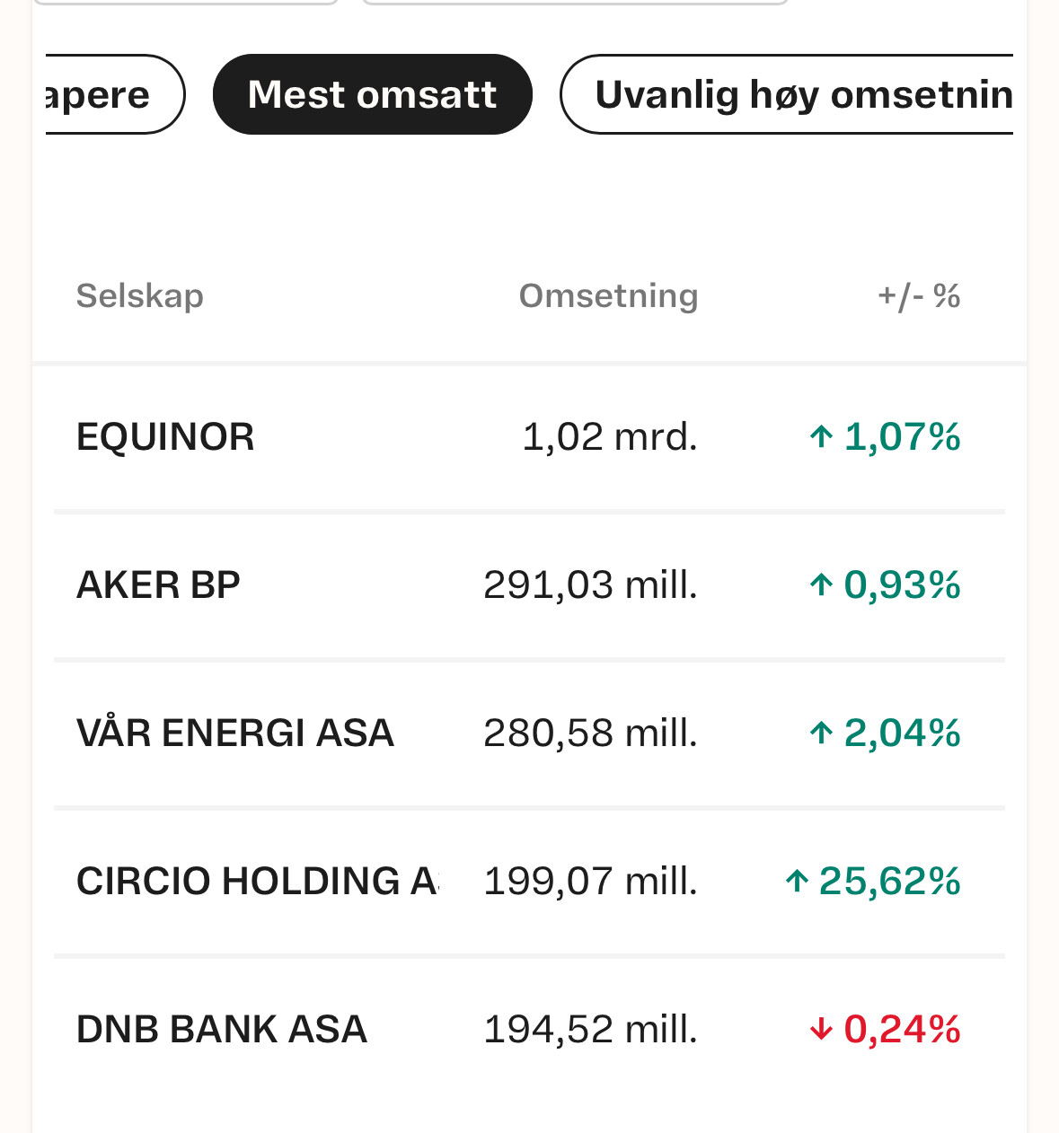Tap the 25,62% change value
The width and height of the screenshot is (1059, 1133).
click(890, 882)
